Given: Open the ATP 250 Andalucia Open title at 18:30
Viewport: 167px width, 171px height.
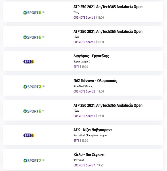Looking at the screenshot, I should click(108, 106).
